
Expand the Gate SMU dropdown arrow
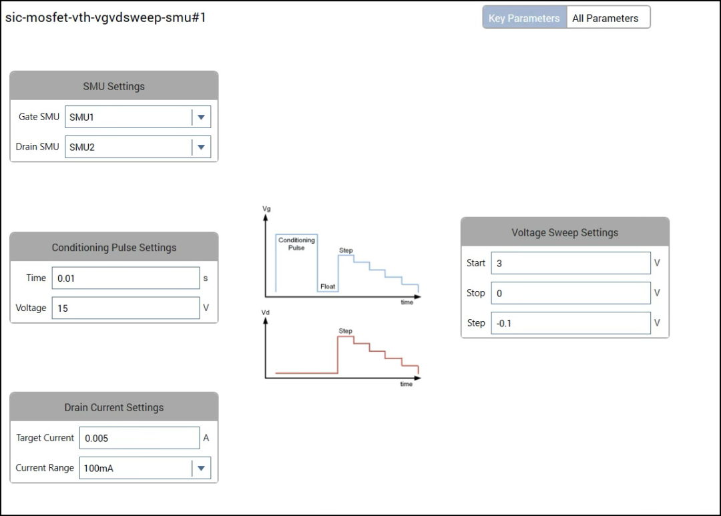point(201,117)
